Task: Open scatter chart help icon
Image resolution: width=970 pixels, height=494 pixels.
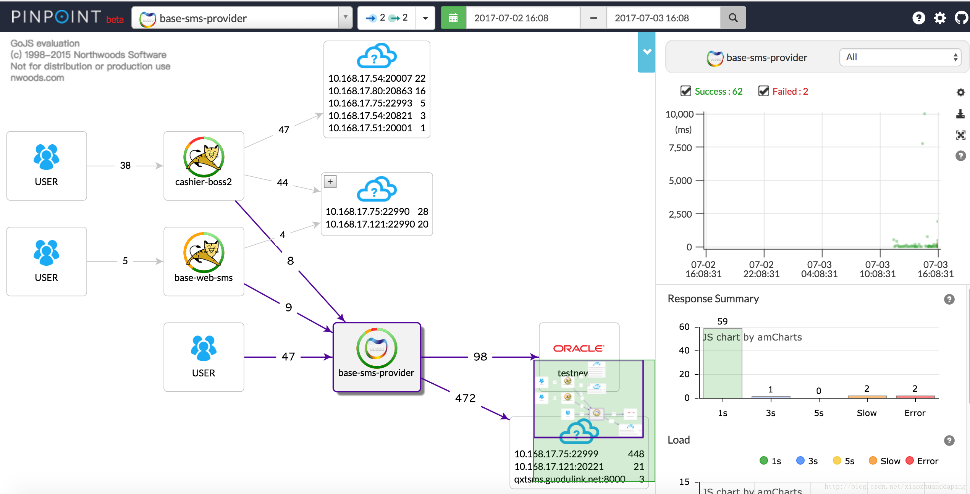Action: pos(960,156)
